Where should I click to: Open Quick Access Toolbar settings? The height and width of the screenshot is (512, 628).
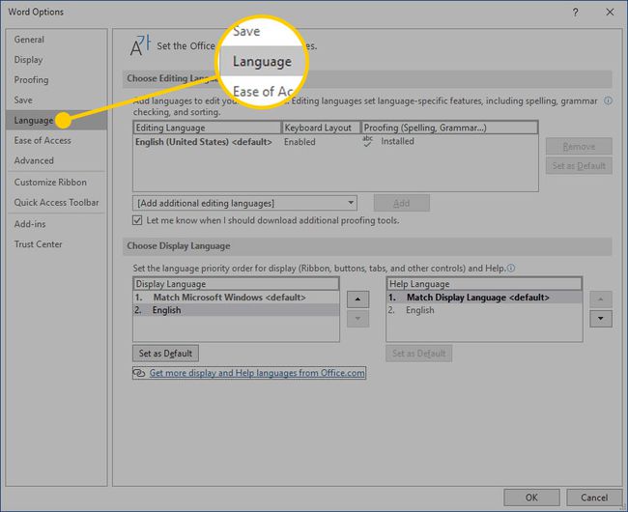click(x=56, y=202)
